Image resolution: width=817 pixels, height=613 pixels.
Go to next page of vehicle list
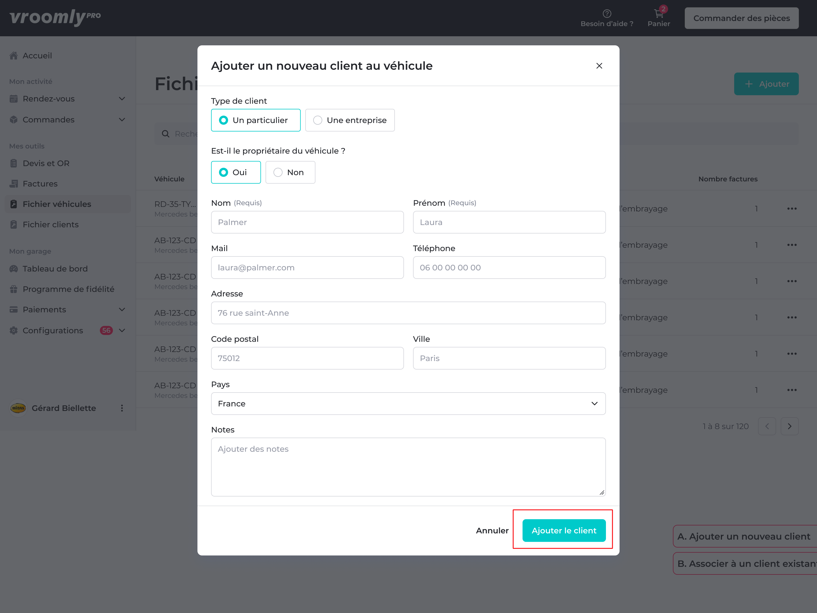click(x=789, y=426)
